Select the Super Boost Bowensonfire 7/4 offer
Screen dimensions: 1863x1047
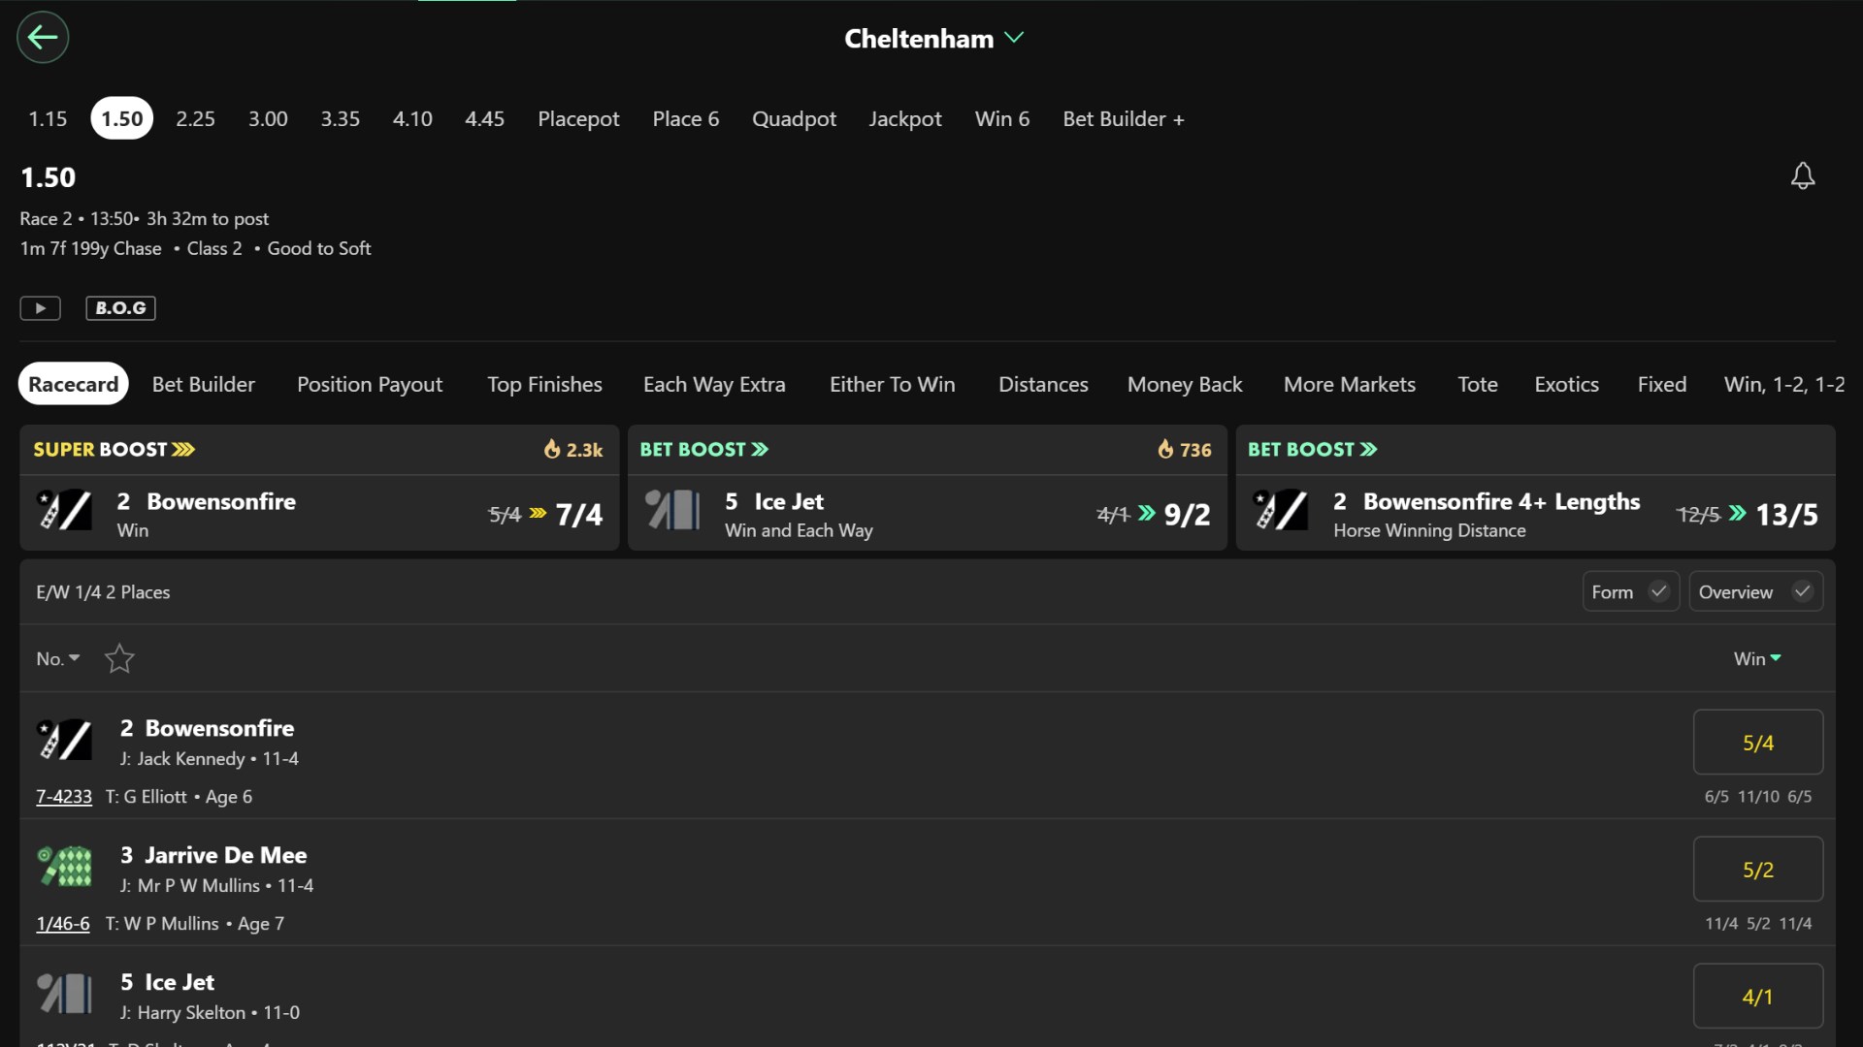[319, 514]
